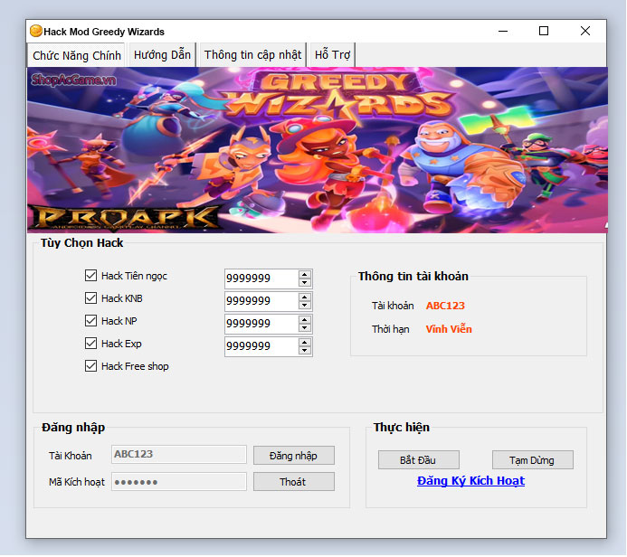Increase Hack Exp value with up arrow
The image size is (627, 557).
click(x=305, y=343)
